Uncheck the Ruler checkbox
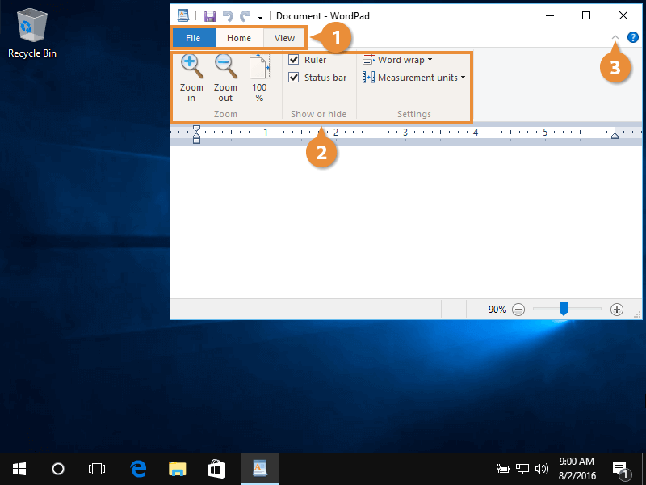The width and height of the screenshot is (646, 485). tap(294, 60)
